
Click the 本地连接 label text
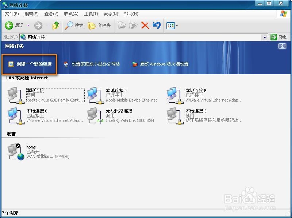(35, 90)
